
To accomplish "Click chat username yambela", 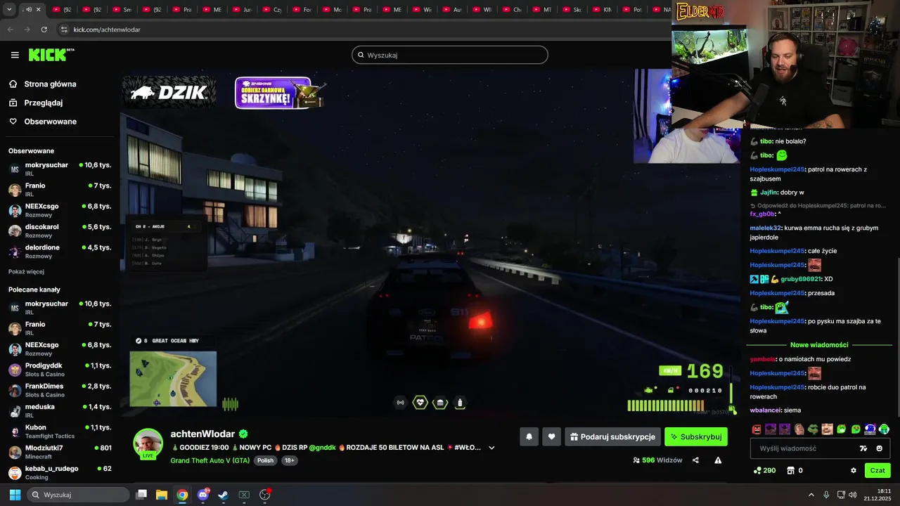I will tap(762, 359).
